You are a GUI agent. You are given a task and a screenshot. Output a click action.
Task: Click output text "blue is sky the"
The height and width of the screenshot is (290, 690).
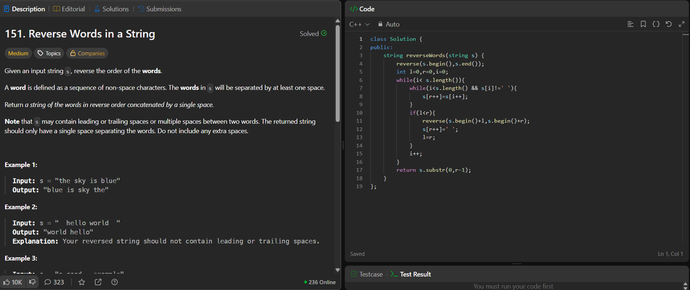tap(76, 190)
